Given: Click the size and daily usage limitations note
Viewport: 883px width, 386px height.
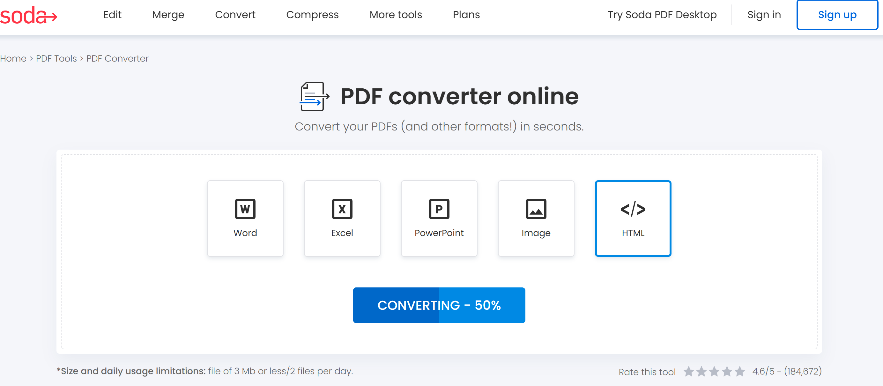Looking at the screenshot, I should 204,371.
